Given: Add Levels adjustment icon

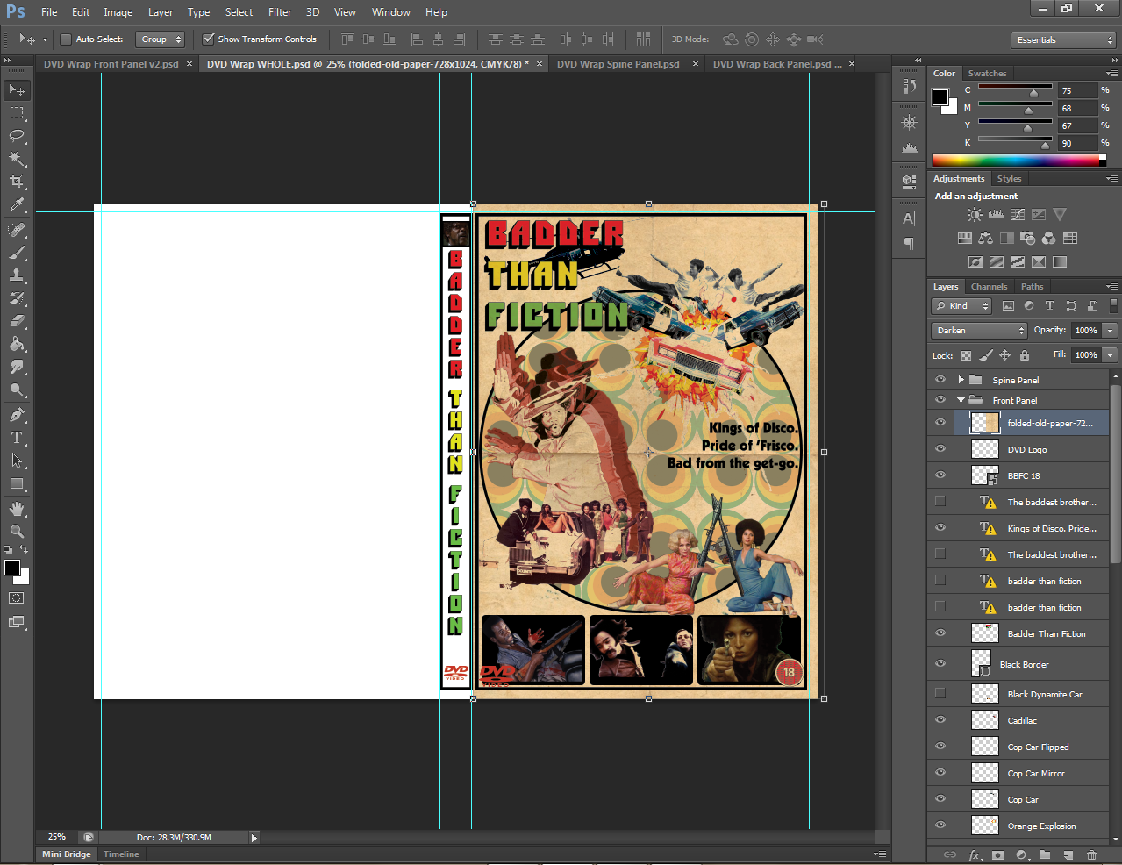Looking at the screenshot, I should coord(996,215).
